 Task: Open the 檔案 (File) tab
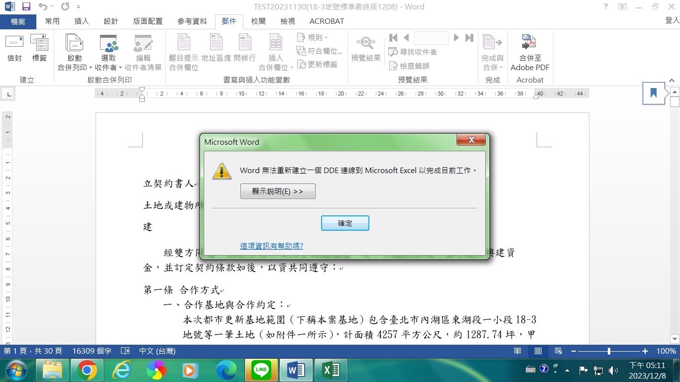tap(18, 21)
